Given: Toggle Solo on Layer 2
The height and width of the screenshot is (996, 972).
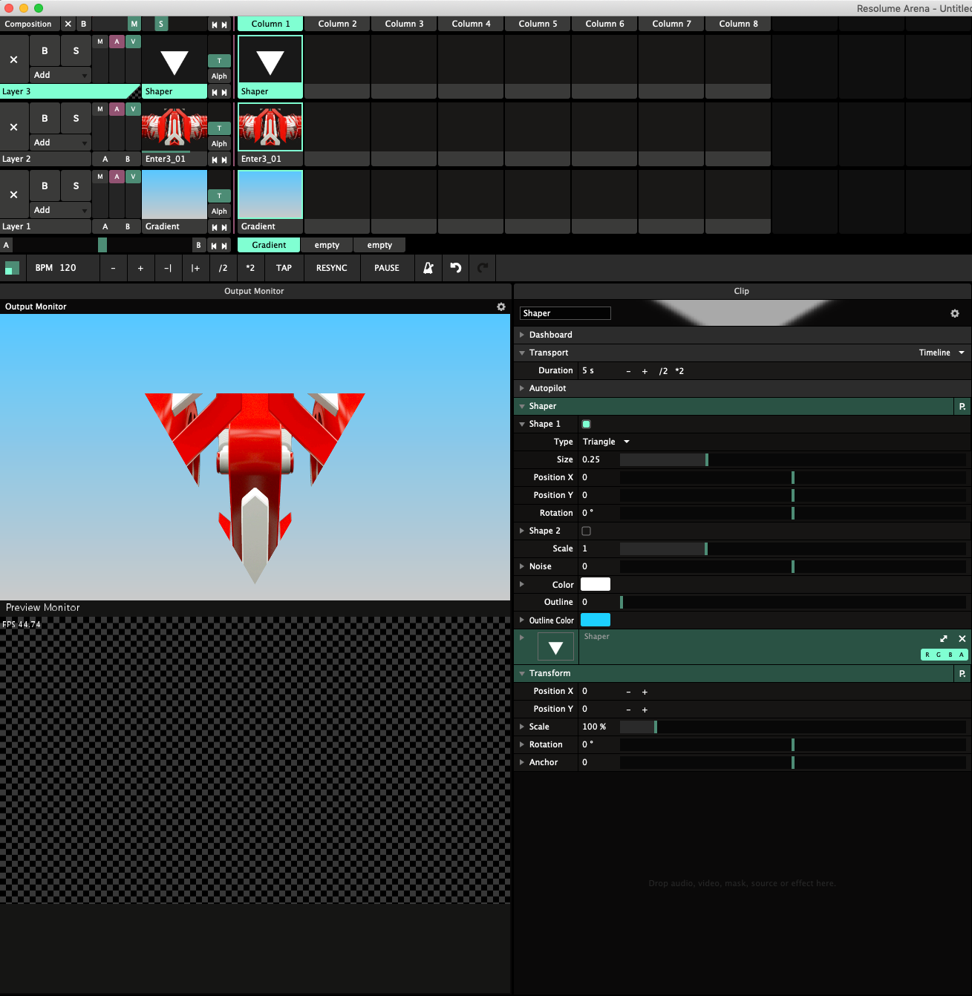Looking at the screenshot, I should pyautogui.click(x=76, y=118).
